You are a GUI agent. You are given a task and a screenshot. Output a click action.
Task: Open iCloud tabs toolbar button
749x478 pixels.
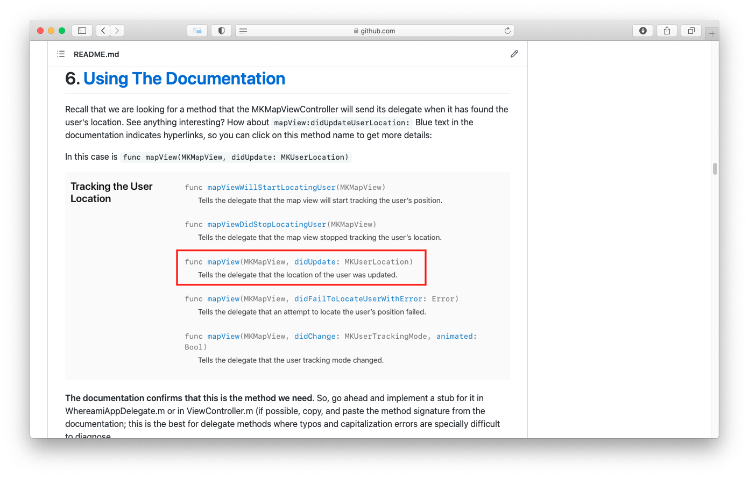(197, 31)
